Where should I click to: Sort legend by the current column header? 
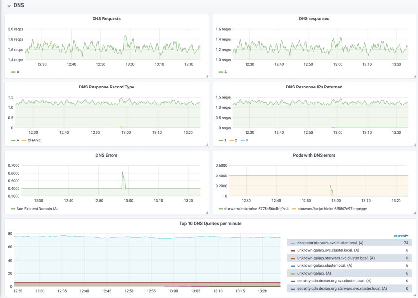(401, 236)
